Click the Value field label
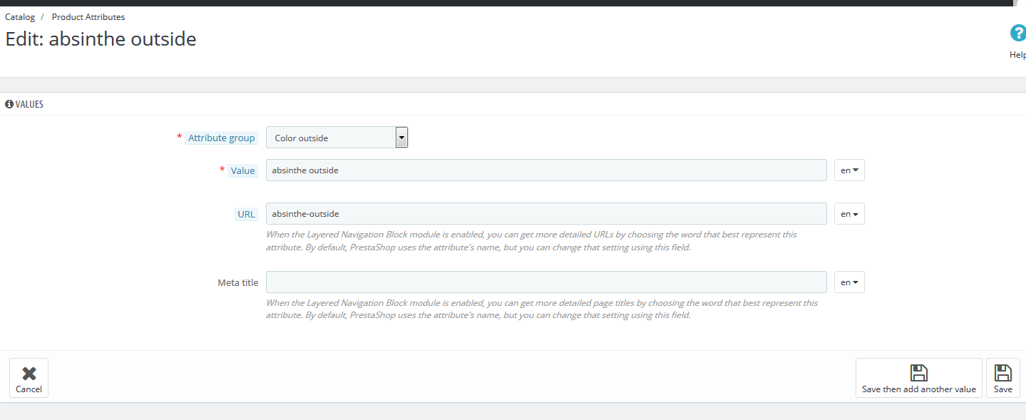 pyautogui.click(x=242, y=171)
